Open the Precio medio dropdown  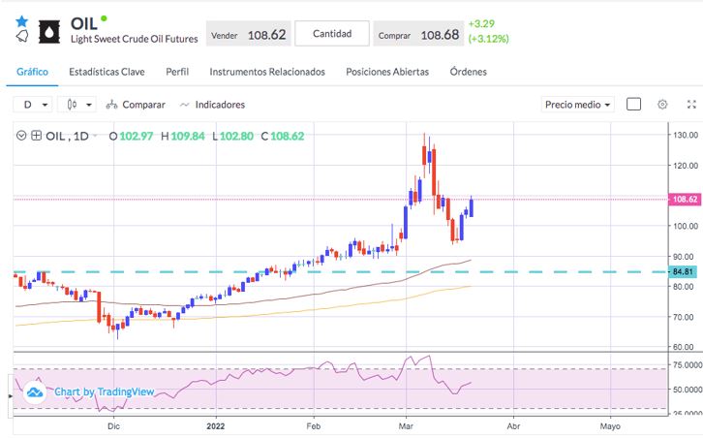click(577, 105)
